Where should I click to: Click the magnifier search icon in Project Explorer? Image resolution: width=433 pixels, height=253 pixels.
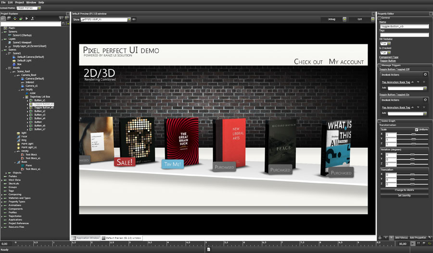[x=64, y=24]
